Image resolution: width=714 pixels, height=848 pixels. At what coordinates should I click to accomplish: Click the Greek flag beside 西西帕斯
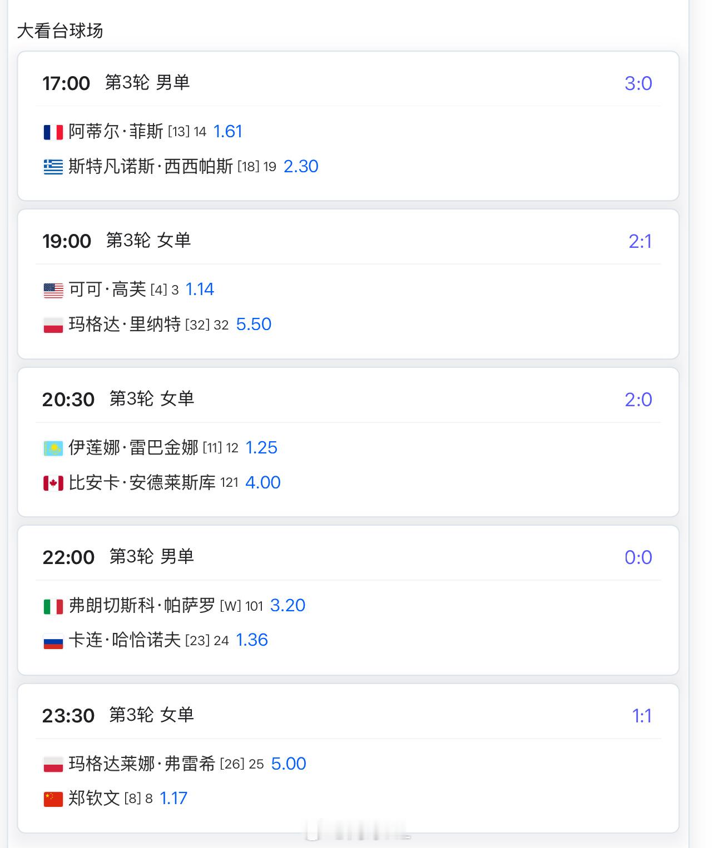(x=53, y=167)
